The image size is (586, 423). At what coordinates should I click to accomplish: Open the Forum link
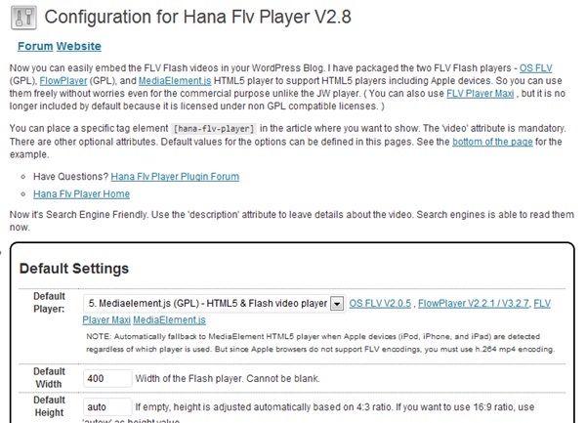35,46
